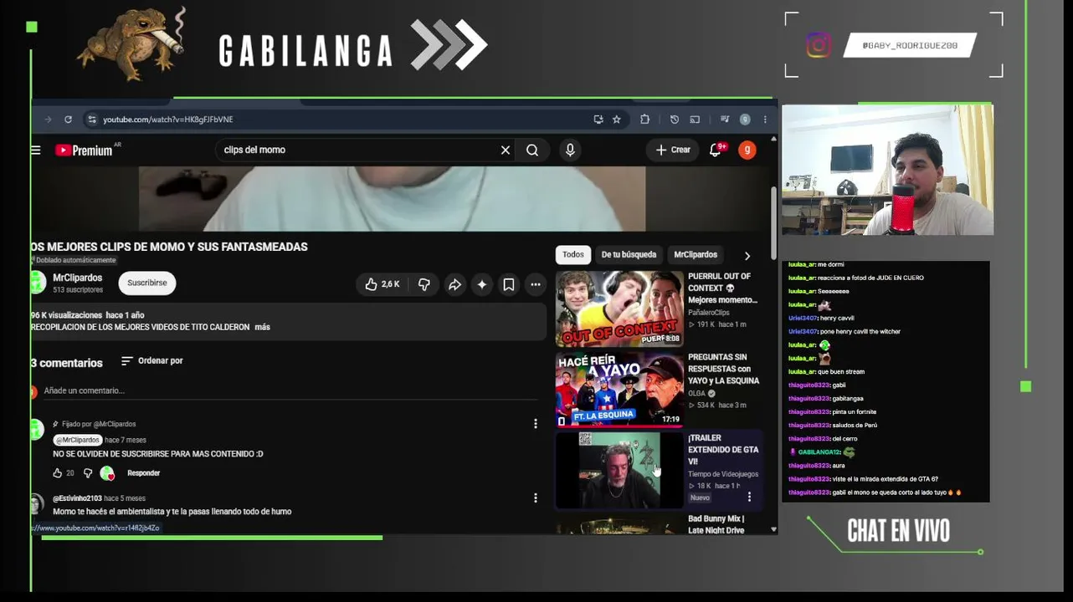
Task: Select the 'De tu búsqueda' chip
Action: coord(629,255)
